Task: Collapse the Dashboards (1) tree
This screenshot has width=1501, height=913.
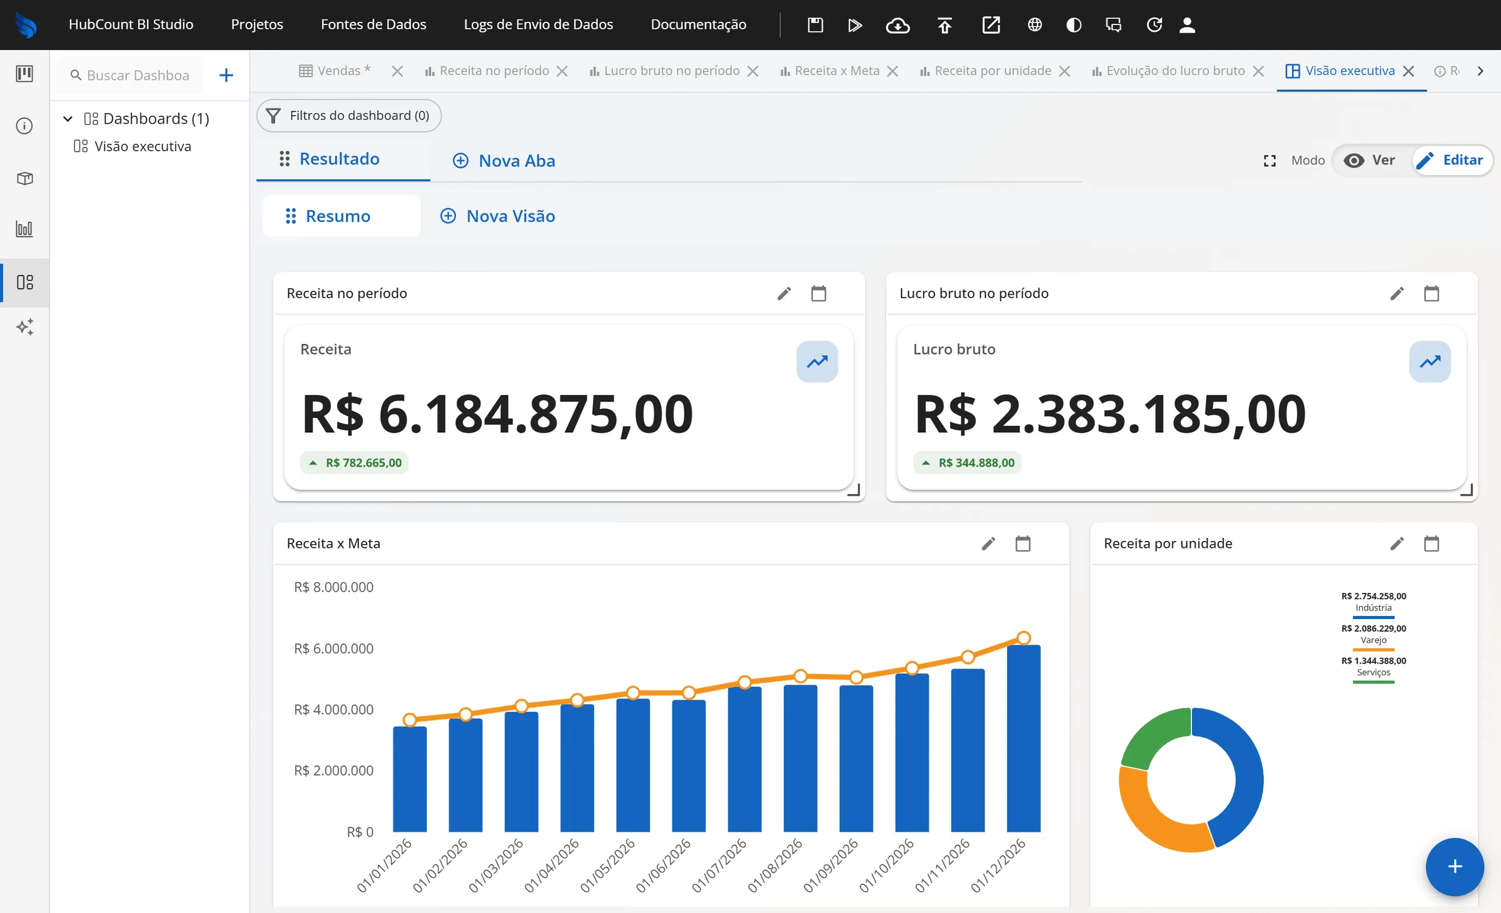Action: (68, 119)
